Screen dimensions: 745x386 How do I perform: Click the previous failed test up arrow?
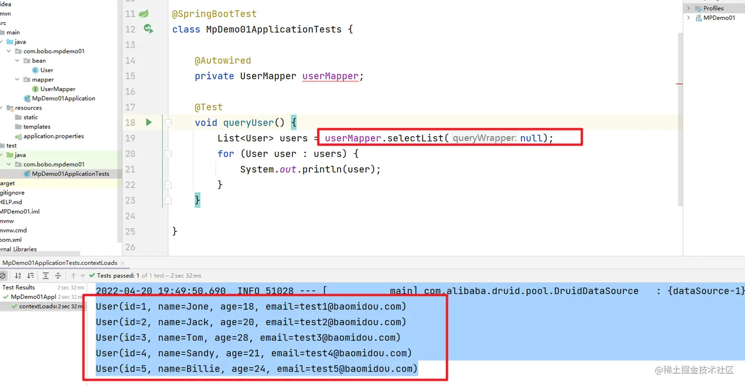pyautogui.click(x=73, y=276)
